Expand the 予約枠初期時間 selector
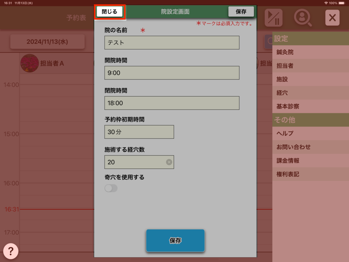The width and height of the screenshot is (349, 262). 139,132
